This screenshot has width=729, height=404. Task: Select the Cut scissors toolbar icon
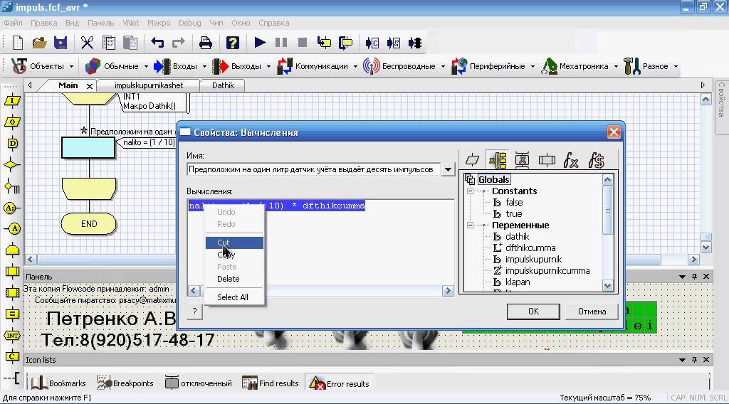pos(87,43)
